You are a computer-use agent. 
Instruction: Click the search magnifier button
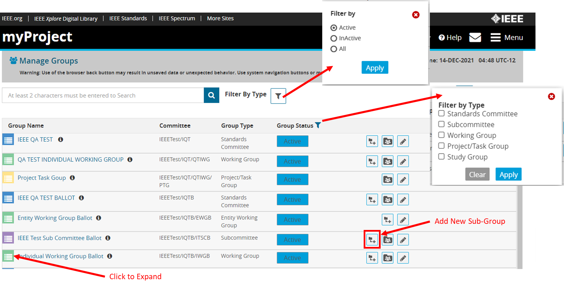(211, 95)
